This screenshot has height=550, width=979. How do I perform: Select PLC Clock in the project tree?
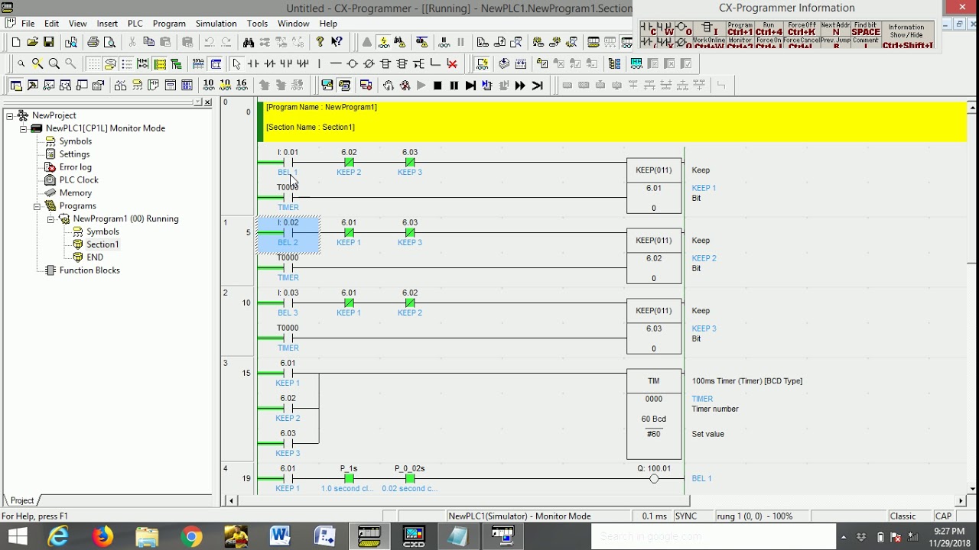tap(79, 180)
